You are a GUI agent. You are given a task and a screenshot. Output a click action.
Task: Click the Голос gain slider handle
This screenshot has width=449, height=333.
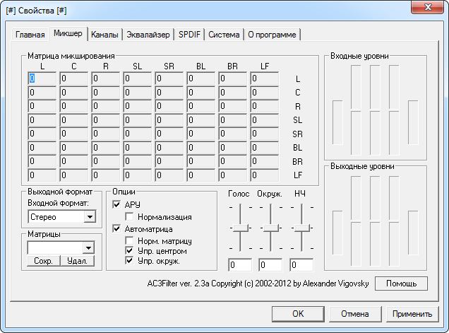point(241,228)
